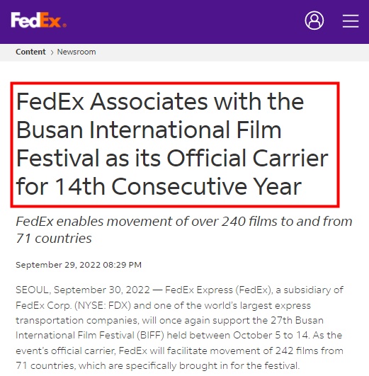Screen dimensions: 369x376
Task: Click '71 countries' in the italic subtitle
Action: point(54,239)
